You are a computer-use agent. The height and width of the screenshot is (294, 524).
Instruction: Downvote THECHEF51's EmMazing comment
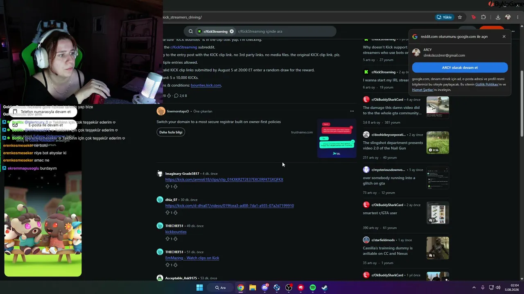click(x=176, y=265)
